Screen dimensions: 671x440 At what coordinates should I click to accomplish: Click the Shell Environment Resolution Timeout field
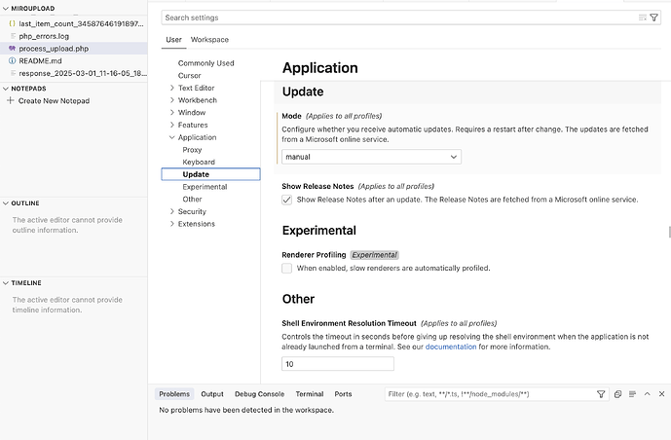(x=338, y=364)
